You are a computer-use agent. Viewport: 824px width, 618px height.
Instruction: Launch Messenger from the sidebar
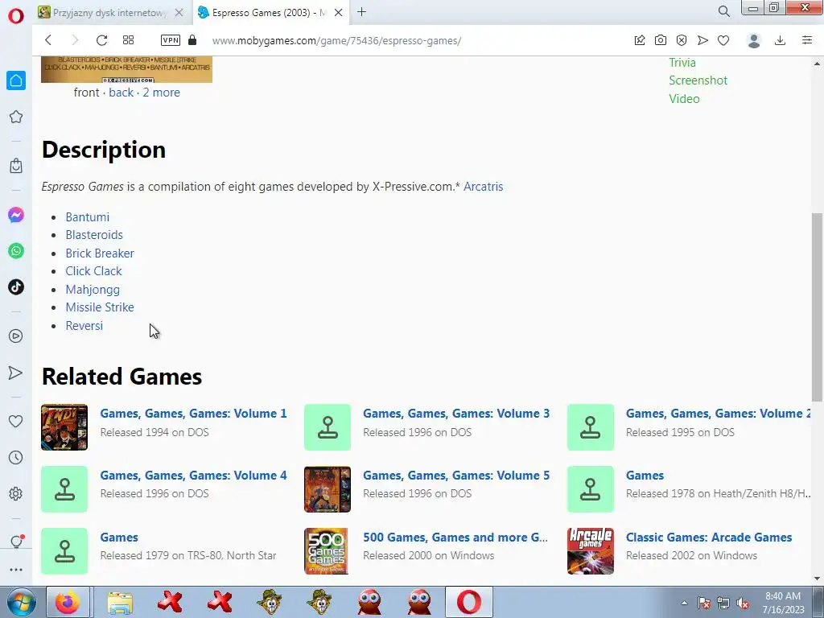click(x=16, y=215)
